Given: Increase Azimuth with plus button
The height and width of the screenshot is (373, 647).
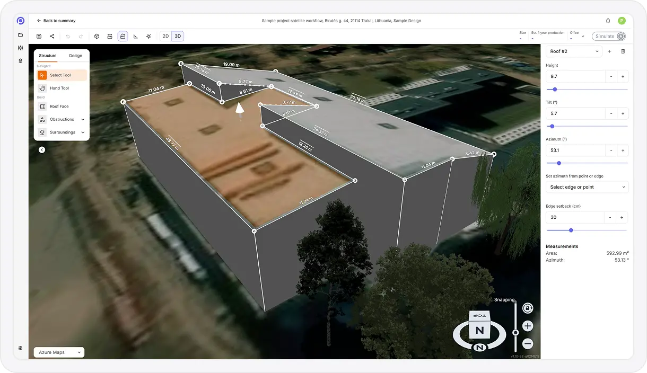Looking at the screenshot, I should pos(623,150).
